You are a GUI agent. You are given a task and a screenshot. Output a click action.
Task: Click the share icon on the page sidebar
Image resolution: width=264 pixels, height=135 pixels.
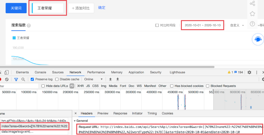tap(252, 3)
